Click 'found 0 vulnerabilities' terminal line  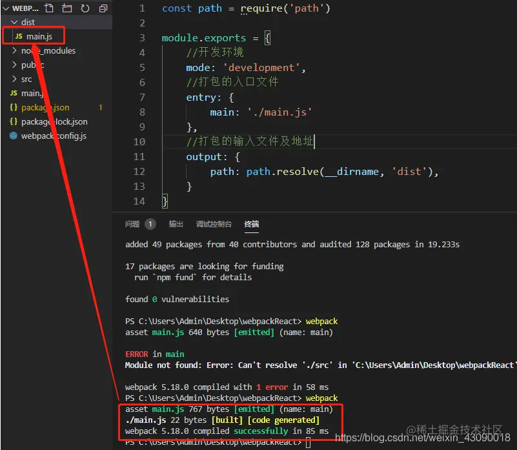pyautogui.click(x=177, y=299)
